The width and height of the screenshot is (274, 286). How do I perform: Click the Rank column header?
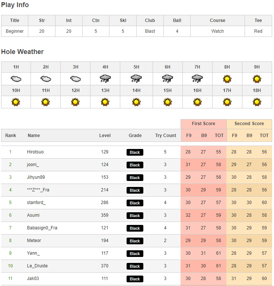[x=11, y=136]
